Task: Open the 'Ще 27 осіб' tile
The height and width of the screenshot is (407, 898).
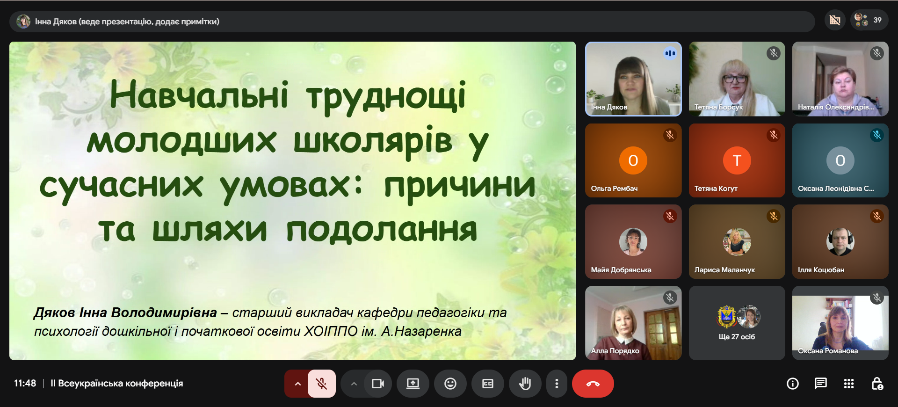Action: pyautogui.click(x=737, y=323)
